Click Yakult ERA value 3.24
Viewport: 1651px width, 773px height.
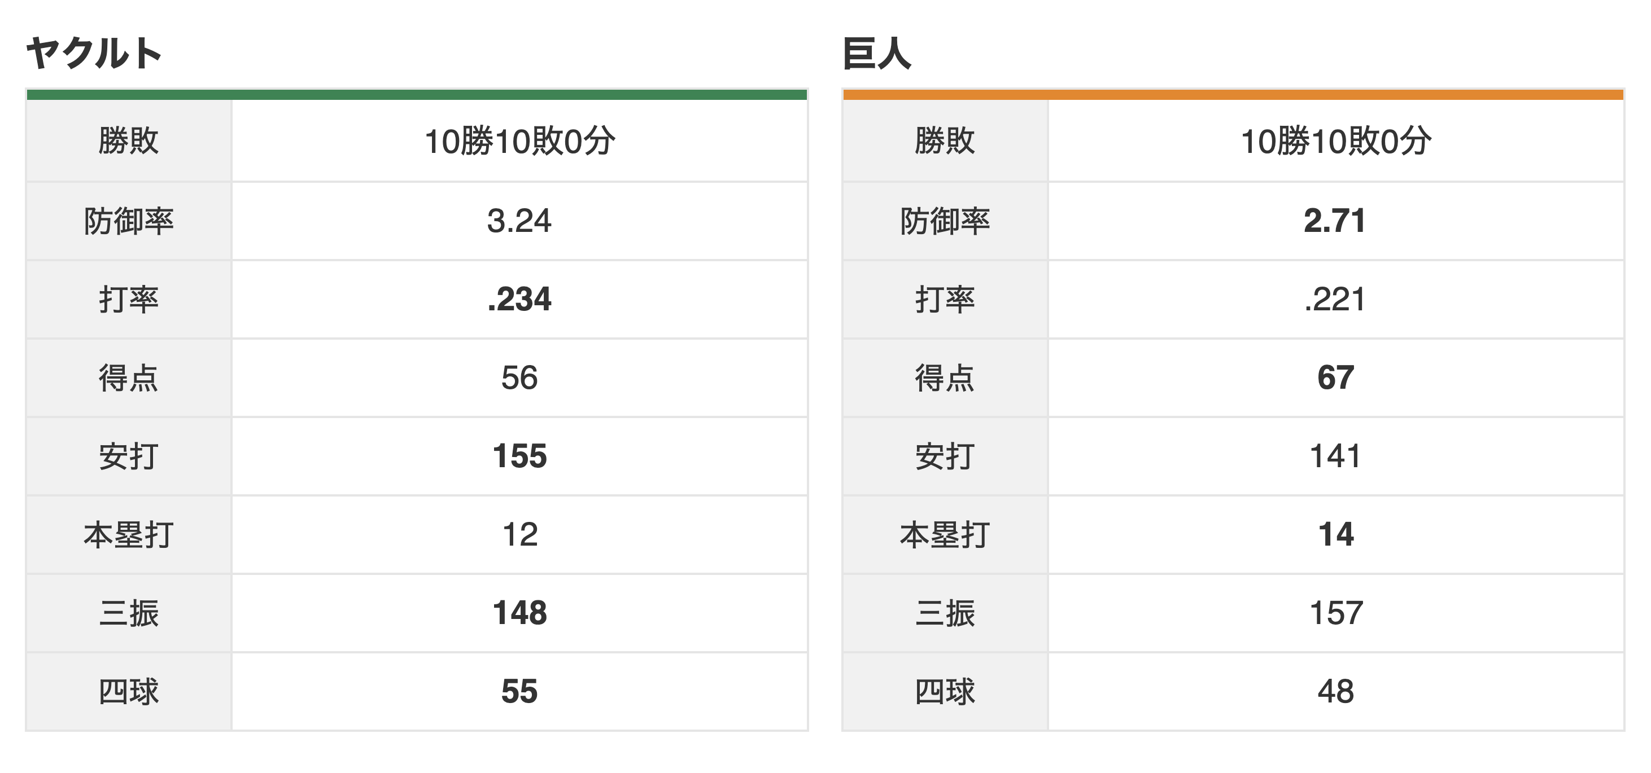pos(519,221)
